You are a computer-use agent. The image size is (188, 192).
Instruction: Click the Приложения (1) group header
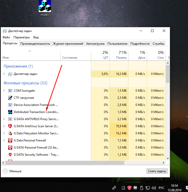[x=18, y=66]
